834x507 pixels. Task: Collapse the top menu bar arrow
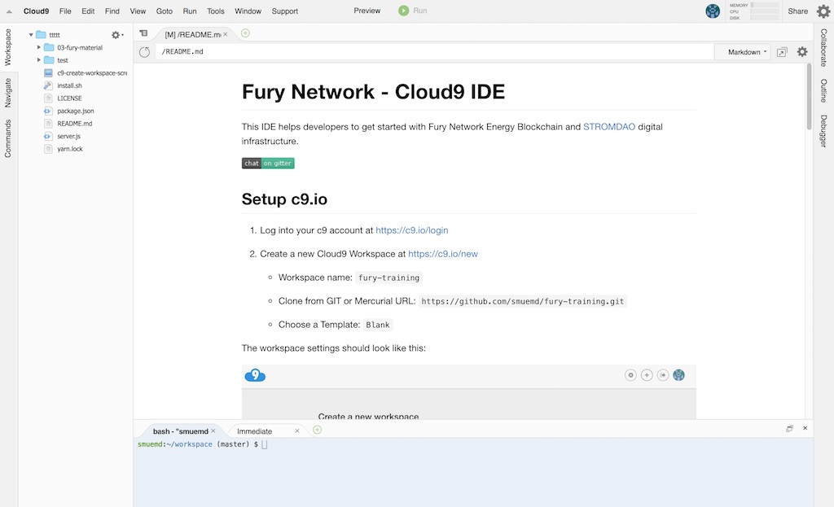point(9,11)
